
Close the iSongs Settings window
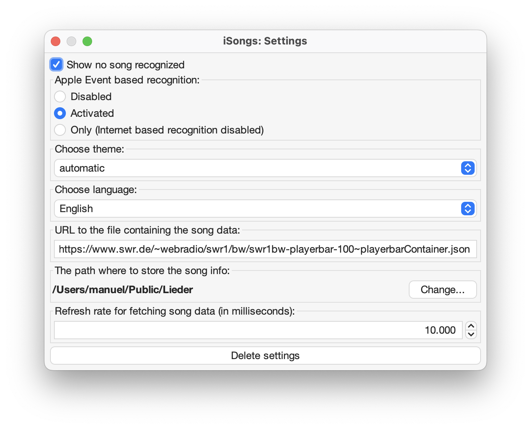(56, 41)
